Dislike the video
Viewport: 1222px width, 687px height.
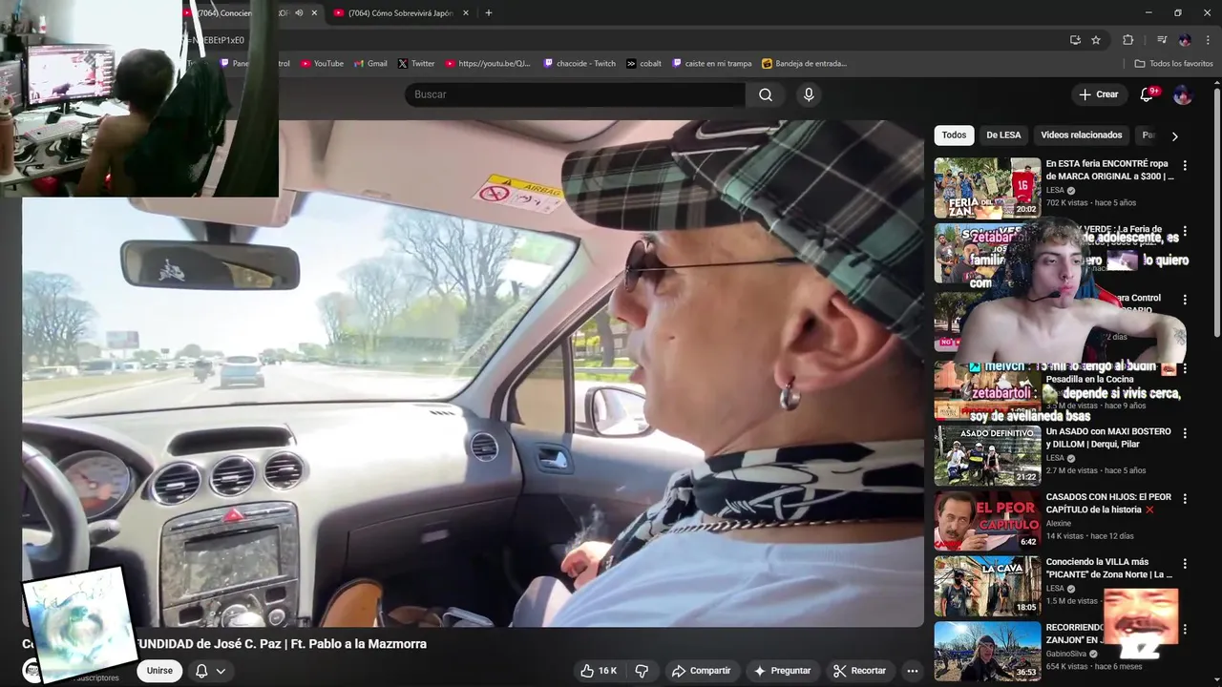[x=642, y=671]
